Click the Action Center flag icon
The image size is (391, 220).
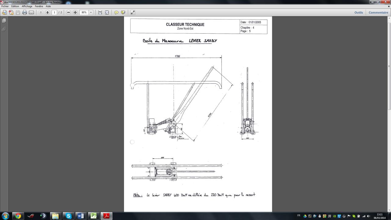coord(349,216)
